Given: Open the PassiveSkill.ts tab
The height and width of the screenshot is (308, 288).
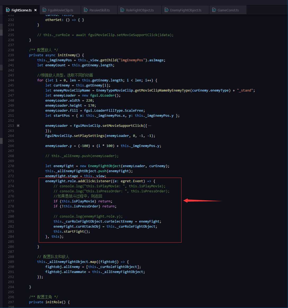Looking at the screenshot, I should point(100,10).
